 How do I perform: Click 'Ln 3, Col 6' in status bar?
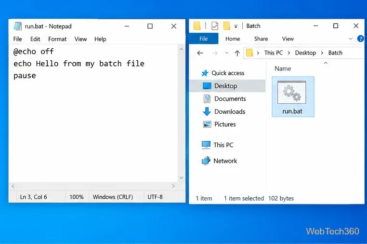click(33, 197)
